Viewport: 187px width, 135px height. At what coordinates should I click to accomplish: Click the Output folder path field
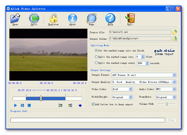click(140, 39)
